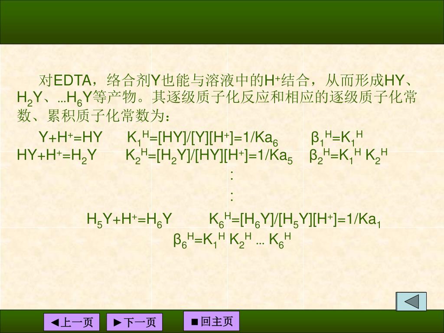Screen dimensions: 444x333
Task: Click the blue back arrow icon
Action: [x=411, y=302]
